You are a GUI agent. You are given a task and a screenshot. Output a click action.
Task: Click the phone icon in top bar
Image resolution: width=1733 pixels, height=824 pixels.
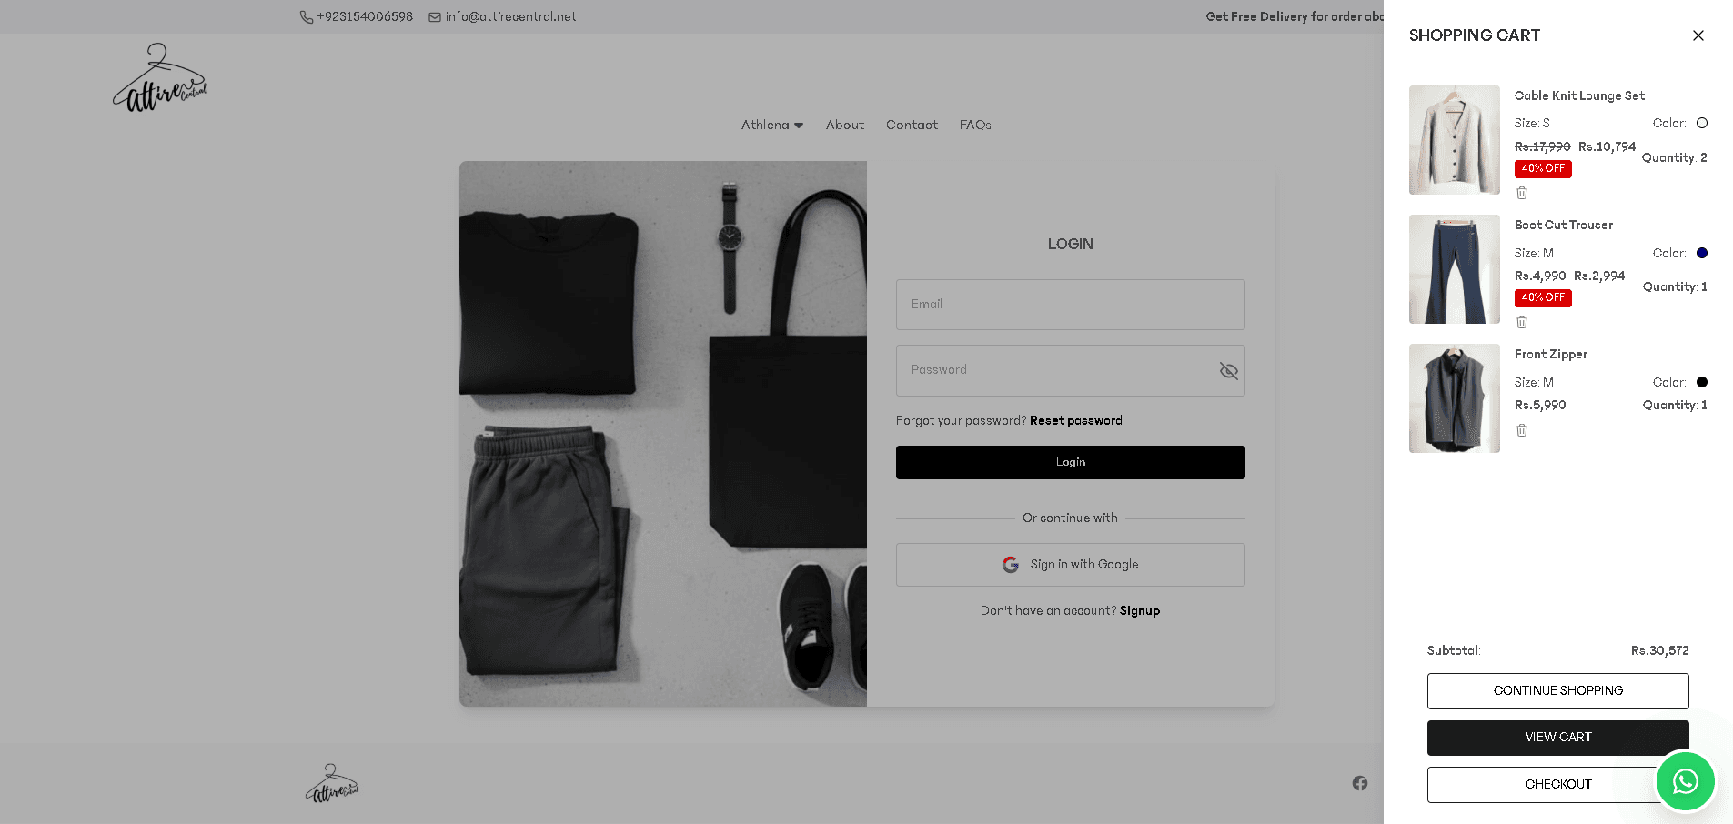coord(307,17)
